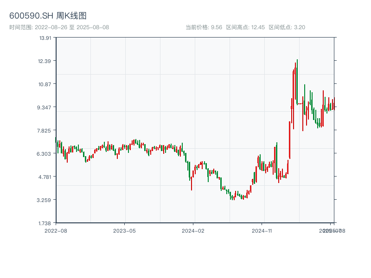Click the chart title 600590.SH 周K线图
Viewport: 371px width, 278px height.
[x=48, y=16]
